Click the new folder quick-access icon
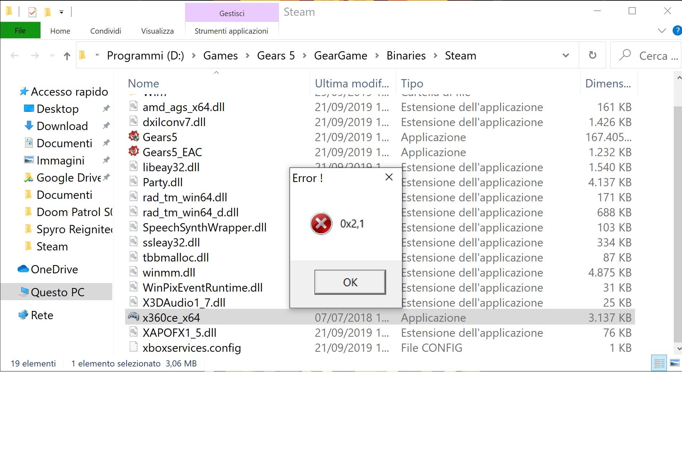This screenshot has height=451, width=682. point(47,12)
